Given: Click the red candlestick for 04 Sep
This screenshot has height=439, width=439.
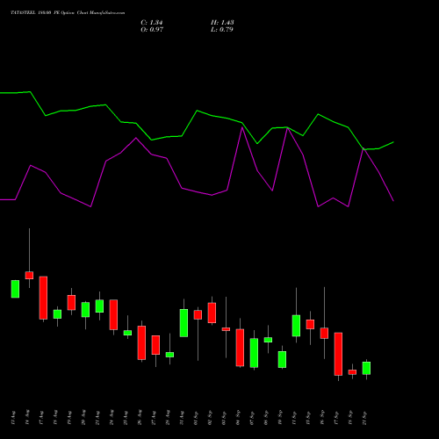Looking at the screenshot, I should (x=240, y=348).
